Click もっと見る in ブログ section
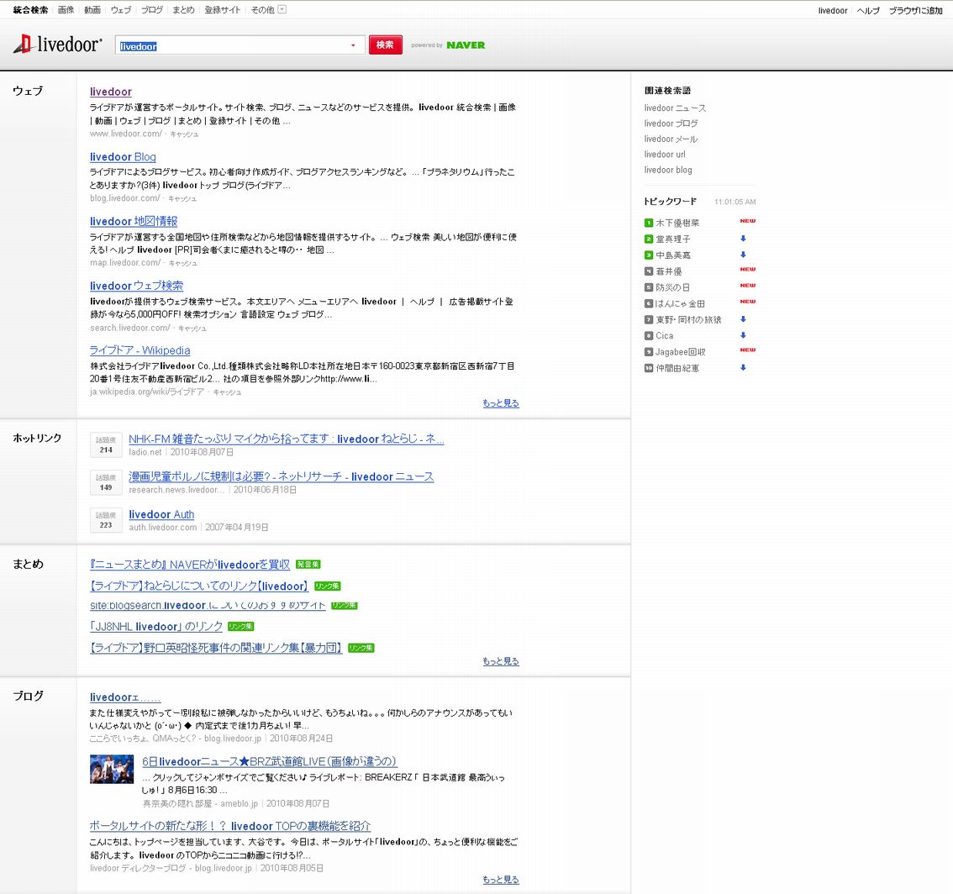The image size is (953, 894). tap(501, 880)
